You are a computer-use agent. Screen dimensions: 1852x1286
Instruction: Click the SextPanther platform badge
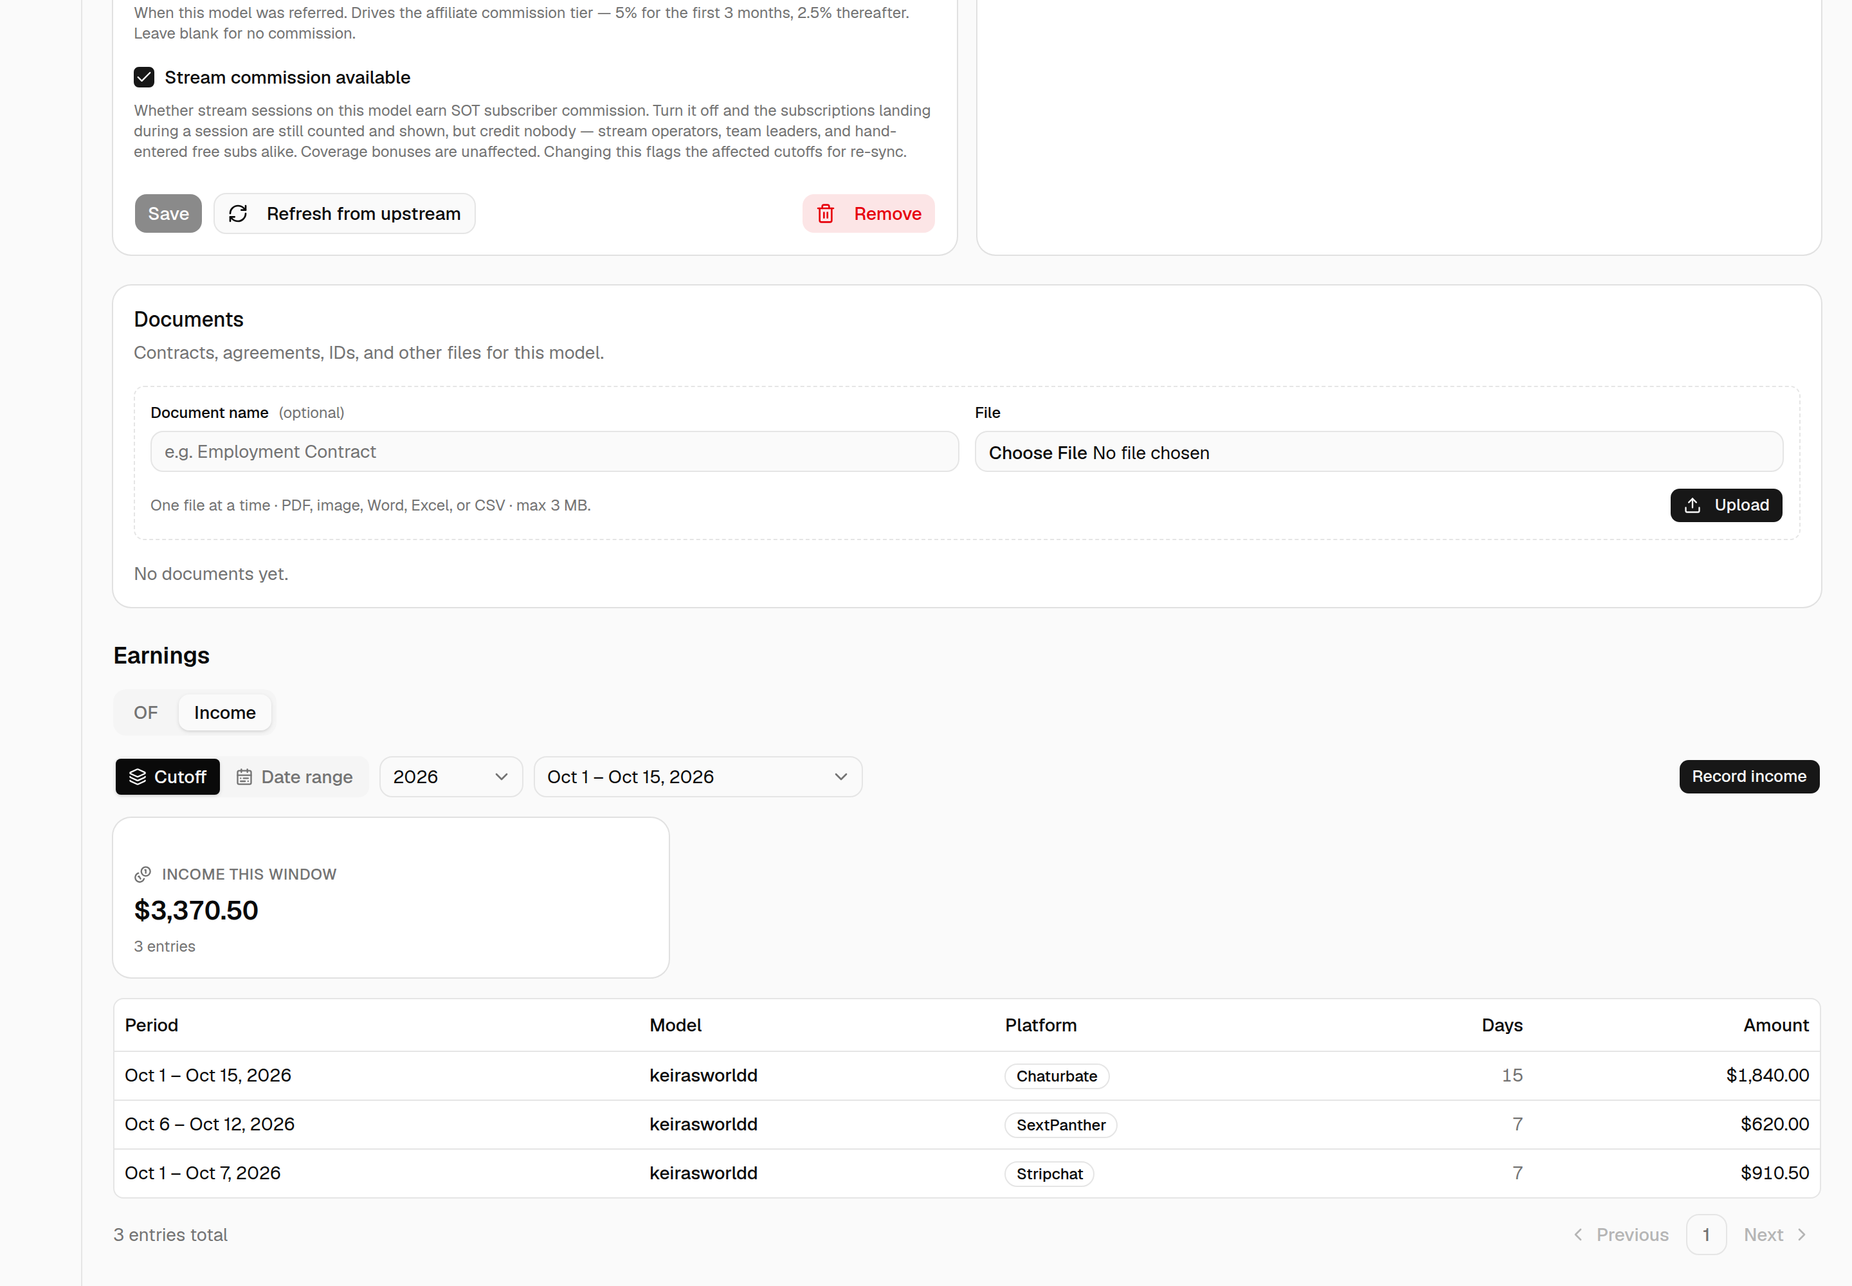[x=1060, y=1125]
